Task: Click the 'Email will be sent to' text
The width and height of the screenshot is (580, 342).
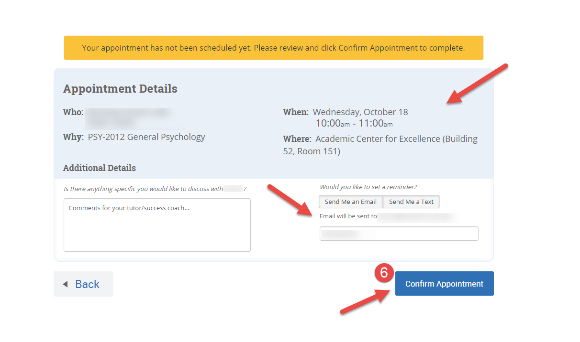Action: (x=348, y=216)
